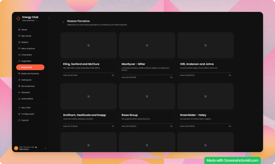This screenshot has height=164, width=275.
Task: Open the Main Root user menu chevron
Action: pos(45,148)
